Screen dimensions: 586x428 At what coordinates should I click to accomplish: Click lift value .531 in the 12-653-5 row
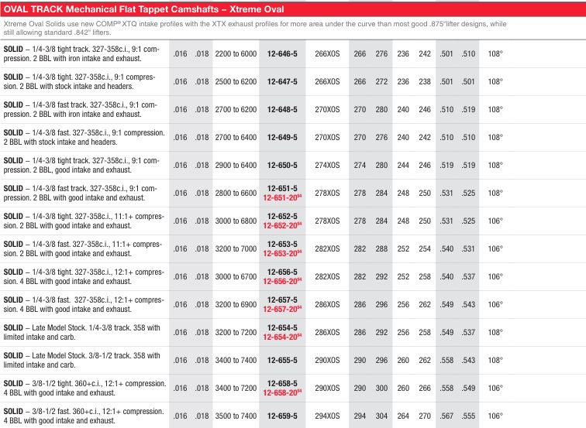click(x=468, y=248)
